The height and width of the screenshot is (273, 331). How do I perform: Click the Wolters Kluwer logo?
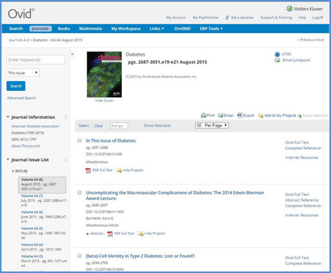tap(305, 9)
